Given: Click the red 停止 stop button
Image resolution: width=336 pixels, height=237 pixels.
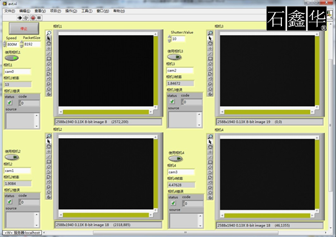Looking at the screenshot, I should click(x=24, y=28).
